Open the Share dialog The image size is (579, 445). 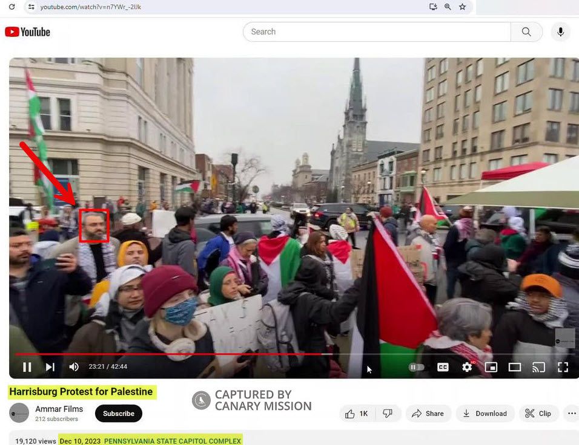click(x=428, y=414)
